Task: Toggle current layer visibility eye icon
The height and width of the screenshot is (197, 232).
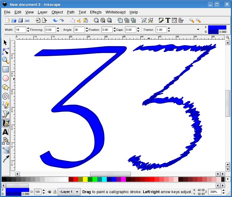Action: point(50,192)
